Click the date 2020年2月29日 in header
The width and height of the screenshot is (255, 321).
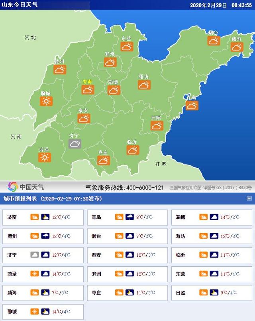208,5
